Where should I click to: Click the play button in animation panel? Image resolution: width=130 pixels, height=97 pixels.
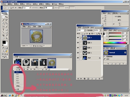click(x=31, y=69)
